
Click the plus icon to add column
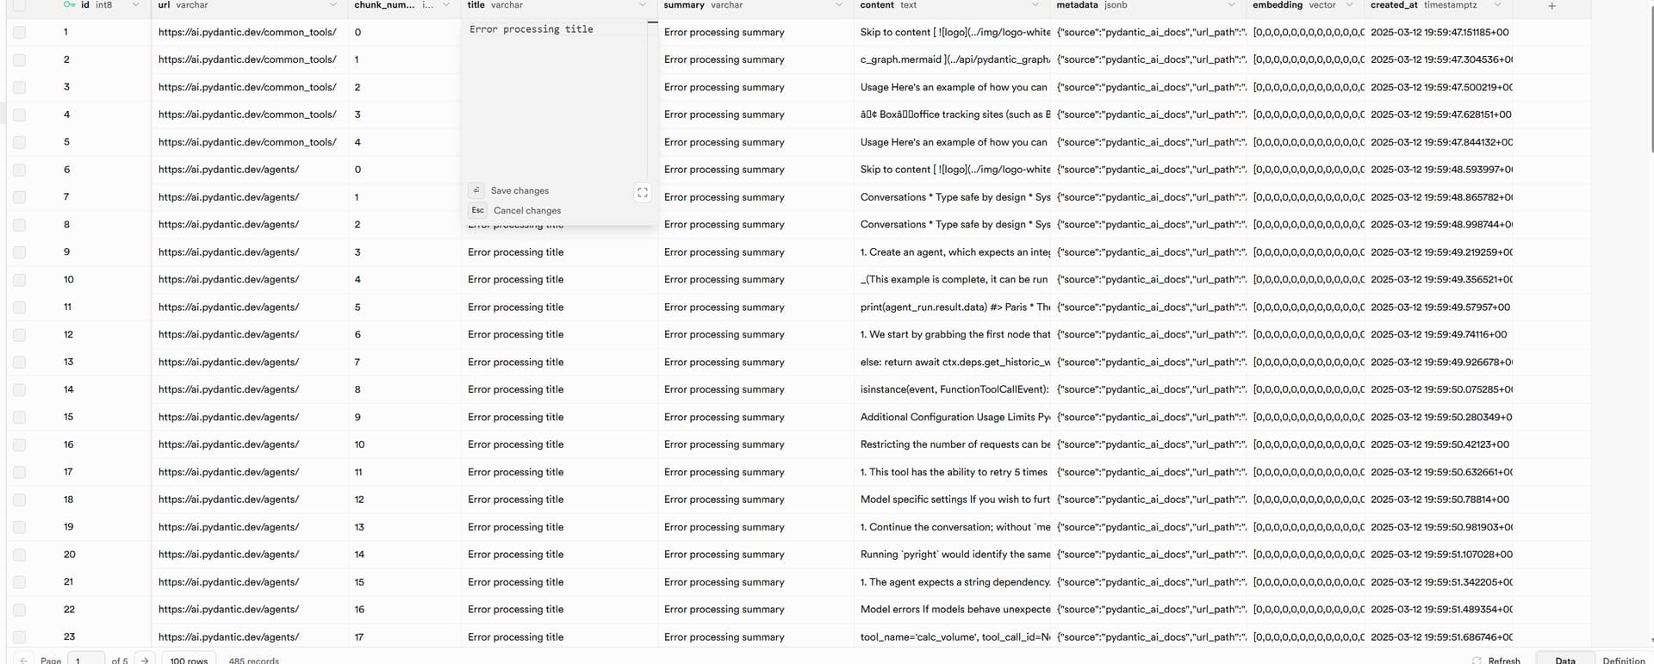1551,6
